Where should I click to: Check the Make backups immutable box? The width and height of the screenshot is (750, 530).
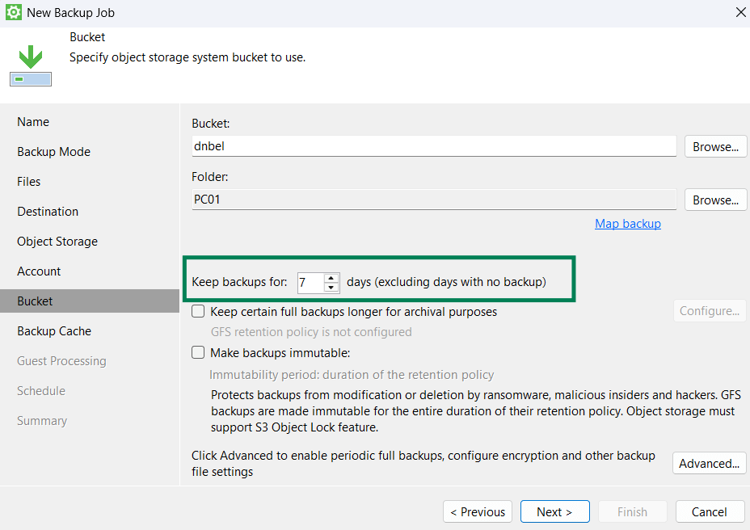click(198, 352)
